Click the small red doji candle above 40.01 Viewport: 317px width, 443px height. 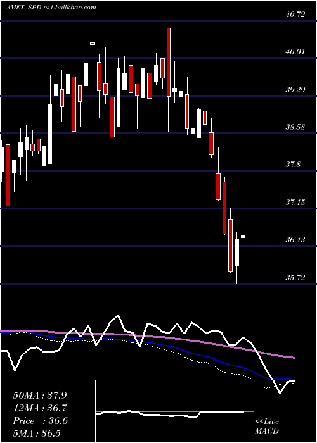tap(93, 44)
